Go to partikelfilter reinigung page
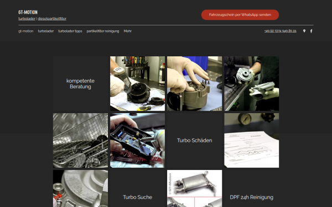 pos(103,31)
